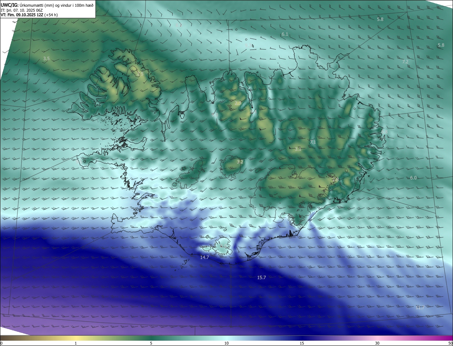The height and width of the screenshot is (346, 453).
Task: Click the colorbar tick label '30'
Action: coord(377,344)
